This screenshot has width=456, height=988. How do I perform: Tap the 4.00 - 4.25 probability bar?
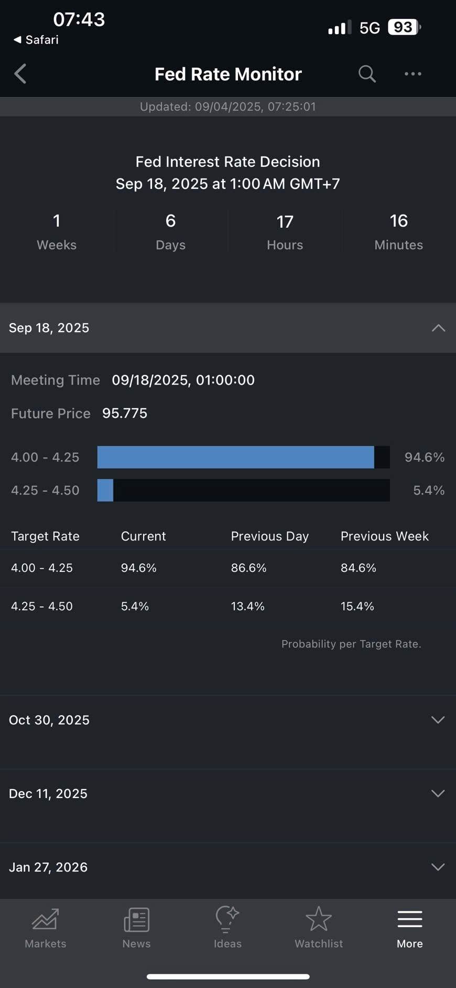click(243, 457)
